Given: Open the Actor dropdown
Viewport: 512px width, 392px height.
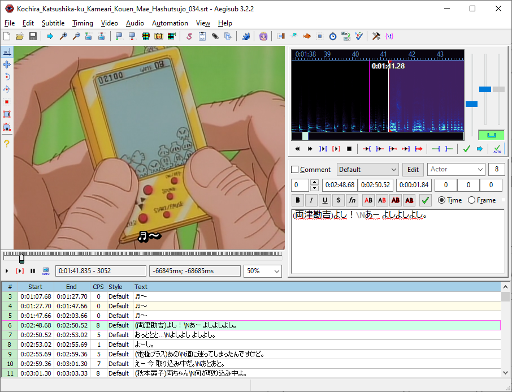Looking at the screenshot, I should point(456,169).
